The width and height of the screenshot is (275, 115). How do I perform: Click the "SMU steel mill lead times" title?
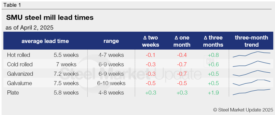(x=50, y=18)
